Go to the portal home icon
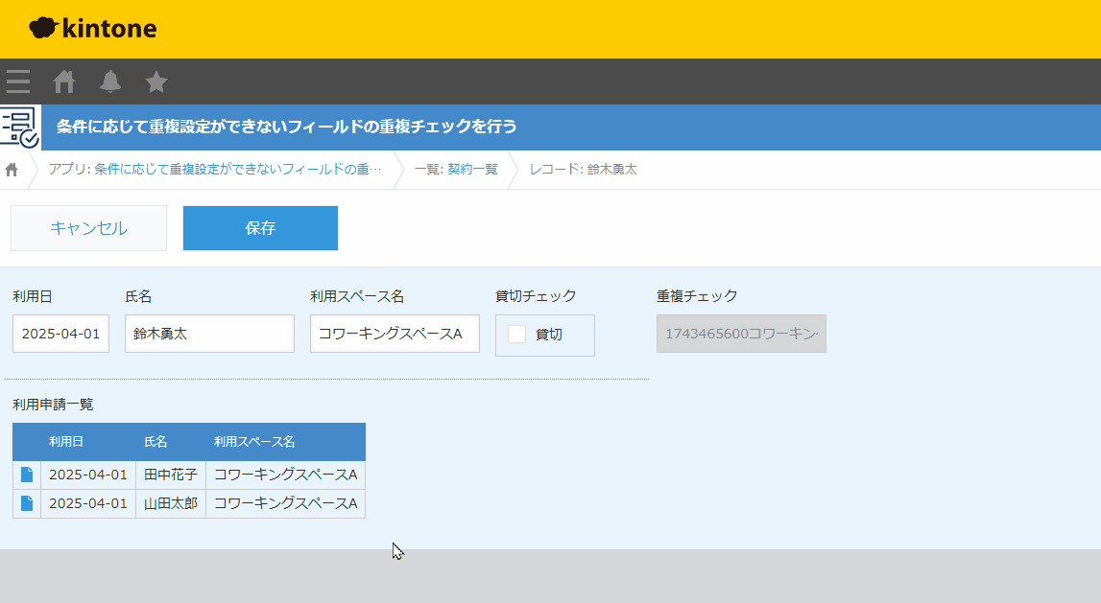The image size is (1101, 603). coord(64,81)
